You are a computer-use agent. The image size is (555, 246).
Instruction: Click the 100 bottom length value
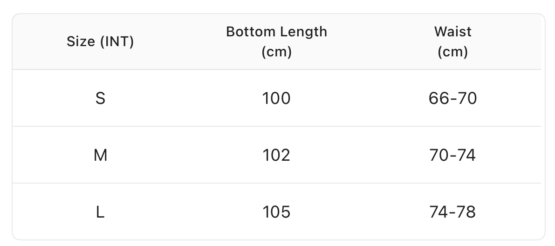click(x=276, y=98)
